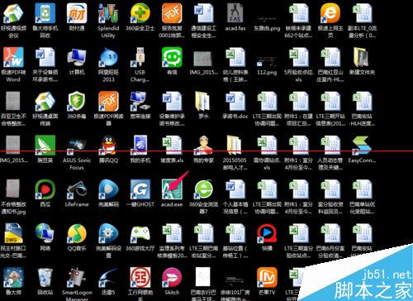Launch QQ音乐 shortcut
413x301 pixels.
point(77,233)
